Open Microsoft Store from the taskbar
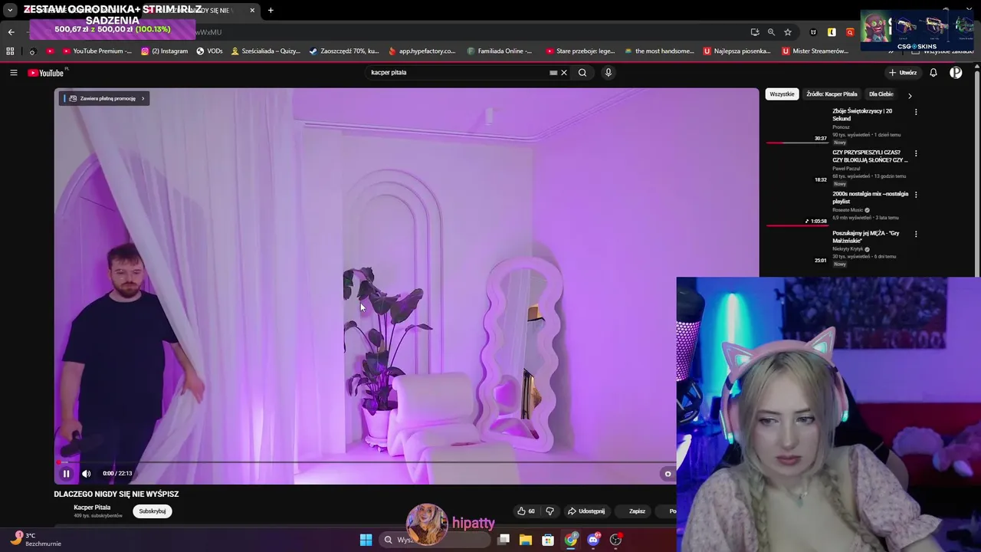This screenshot has height=552, width=981. point(548,540)
